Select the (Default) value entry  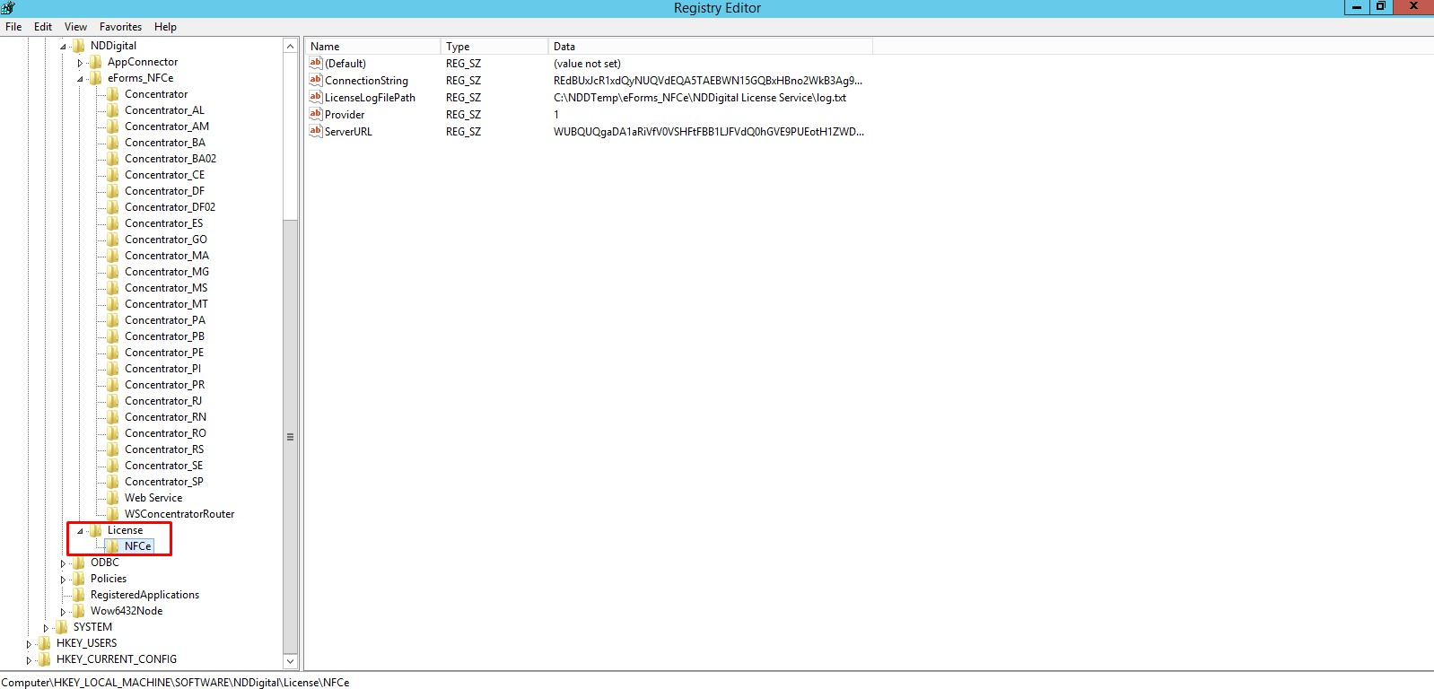tap(345, 64)
